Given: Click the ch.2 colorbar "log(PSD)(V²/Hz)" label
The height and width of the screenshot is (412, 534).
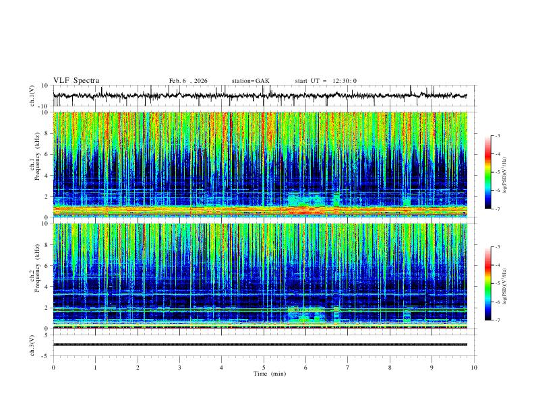Looking at the screenshot, I should (504, 287).
